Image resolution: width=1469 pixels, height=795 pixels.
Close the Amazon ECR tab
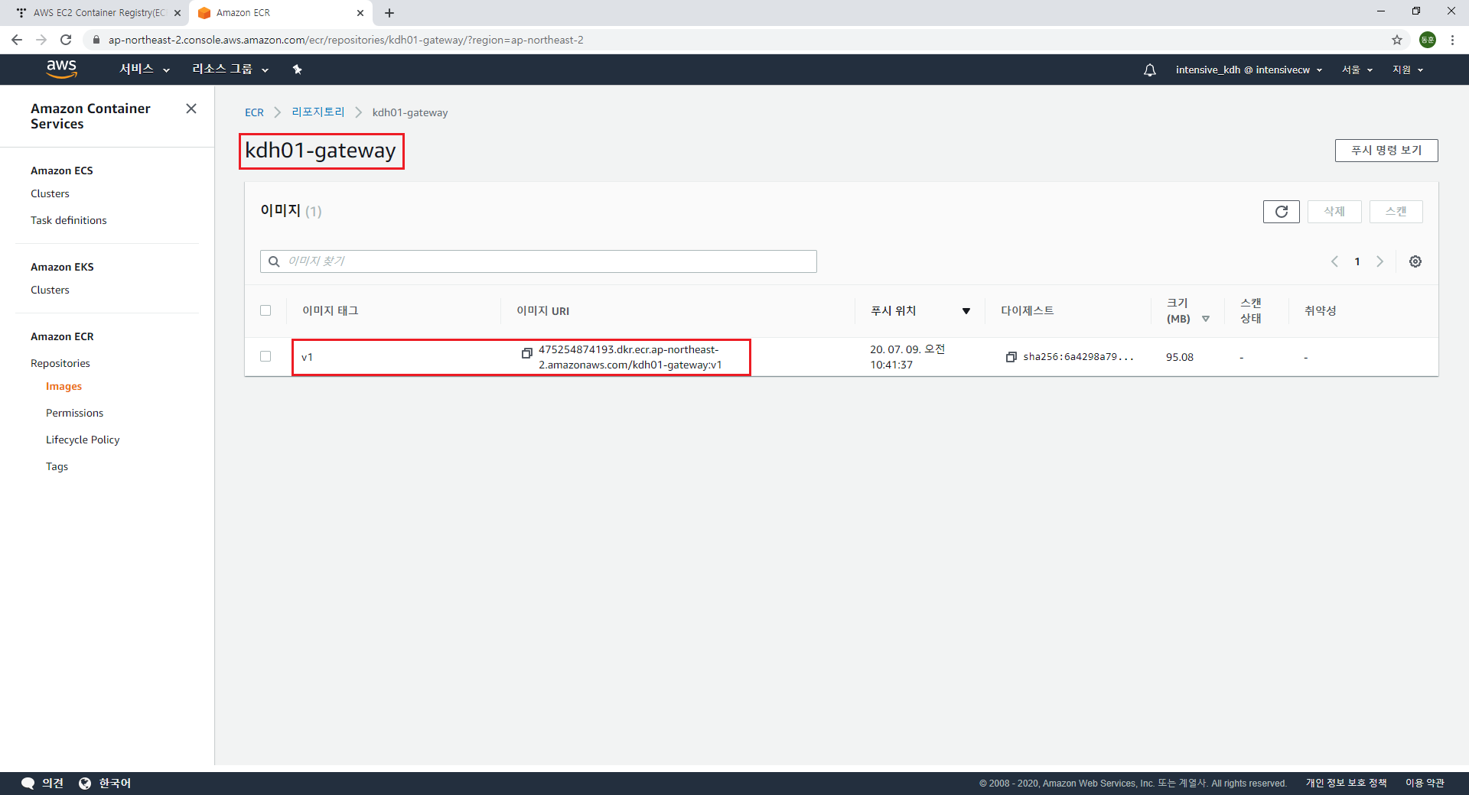click(x=360, y=13)
